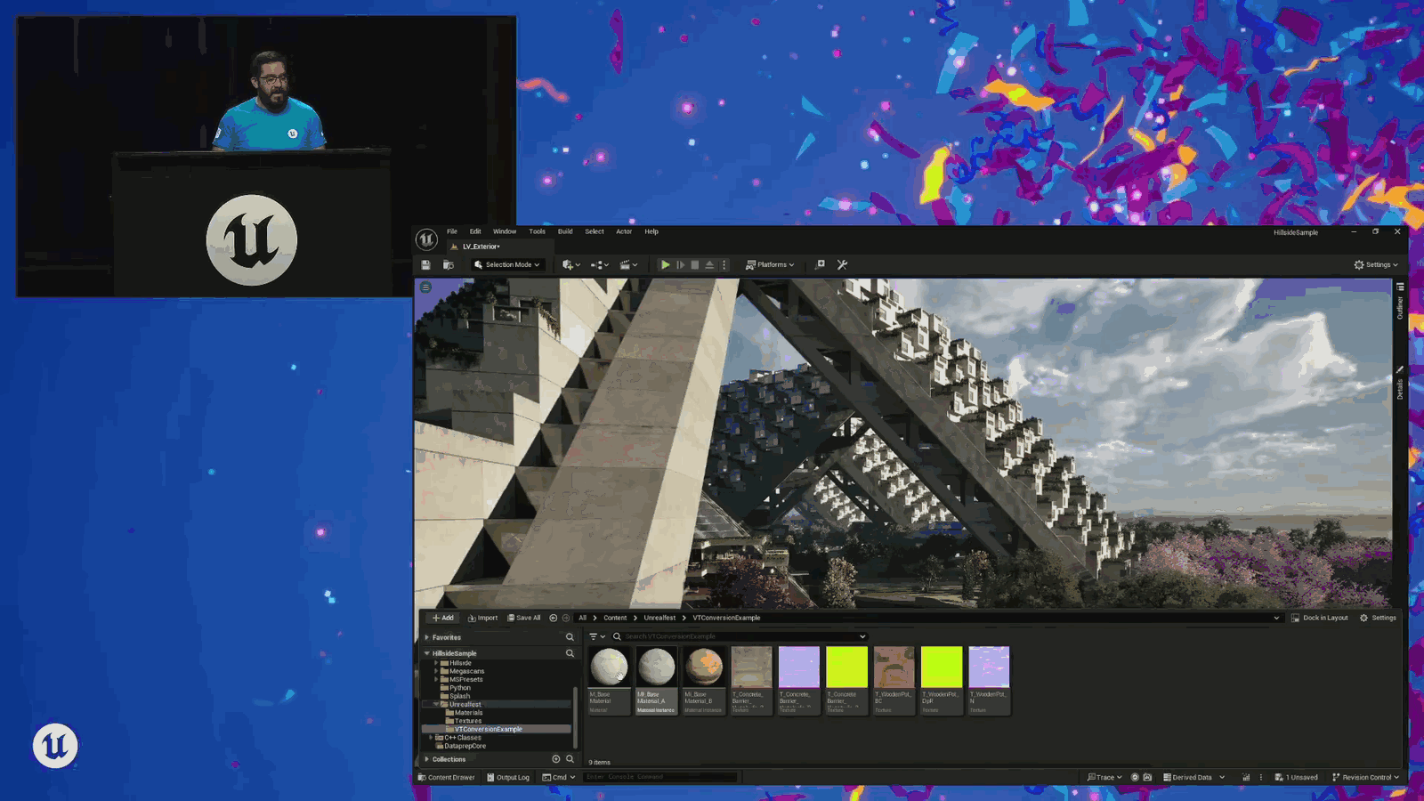Search the HillsideSample sources tree
The image size is (1424, 801).
(570, 653)
